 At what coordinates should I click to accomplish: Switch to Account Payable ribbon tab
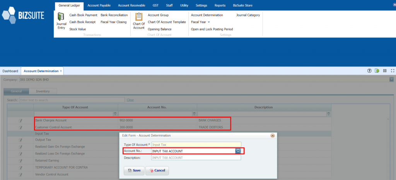(99, 5)
